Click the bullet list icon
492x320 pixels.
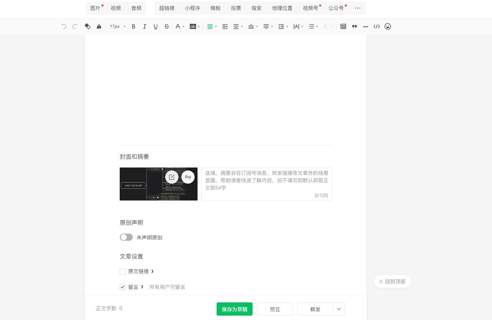311,26
